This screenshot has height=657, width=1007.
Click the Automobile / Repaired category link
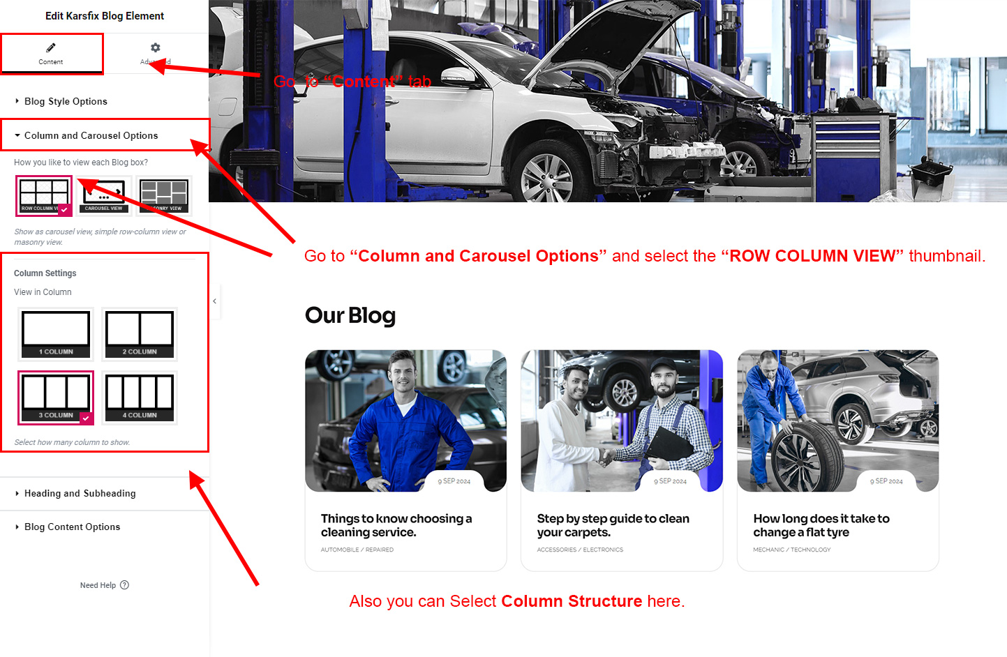(x=357, y=550)
